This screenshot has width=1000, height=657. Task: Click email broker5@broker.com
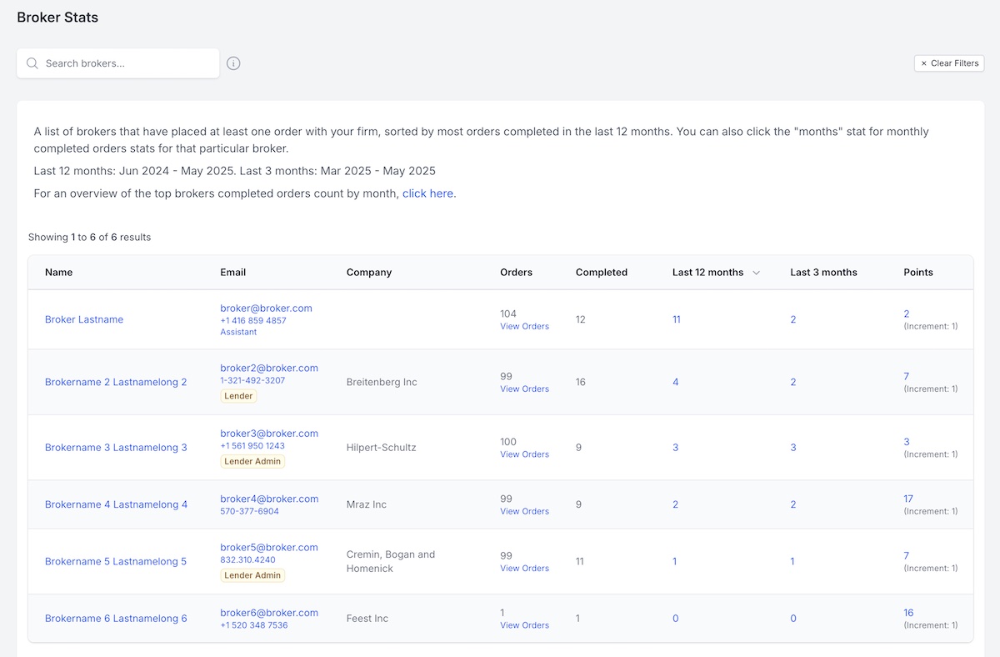click(269, 547)
